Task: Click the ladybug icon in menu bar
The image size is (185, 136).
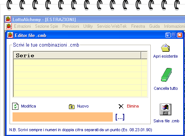Action: click(x=9, y=26)
